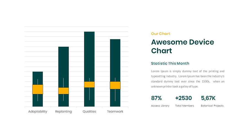
Task: Select the "Total Members" caption
Action: pos(184,106)
